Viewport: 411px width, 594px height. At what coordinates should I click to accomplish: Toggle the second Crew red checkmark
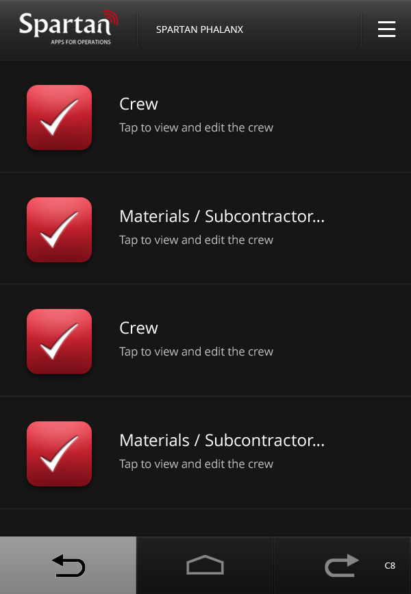(59, 341)
